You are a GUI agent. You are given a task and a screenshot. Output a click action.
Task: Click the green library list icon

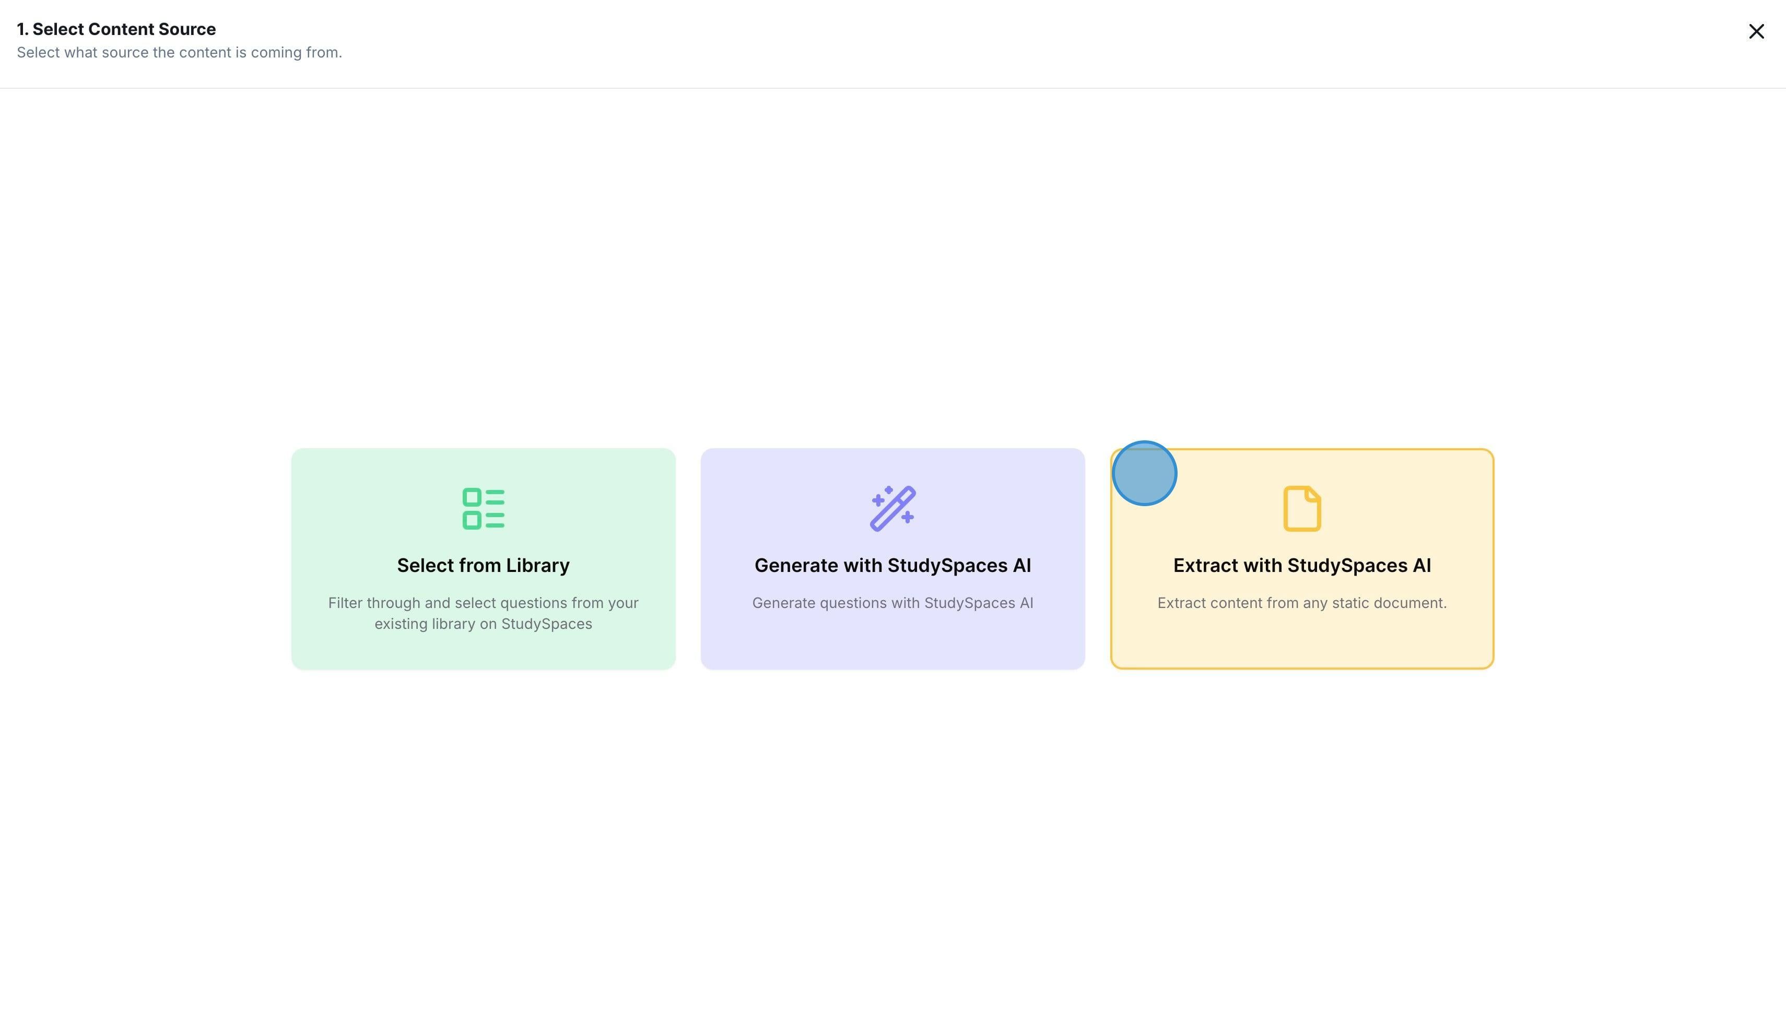[x=483, y=509]
